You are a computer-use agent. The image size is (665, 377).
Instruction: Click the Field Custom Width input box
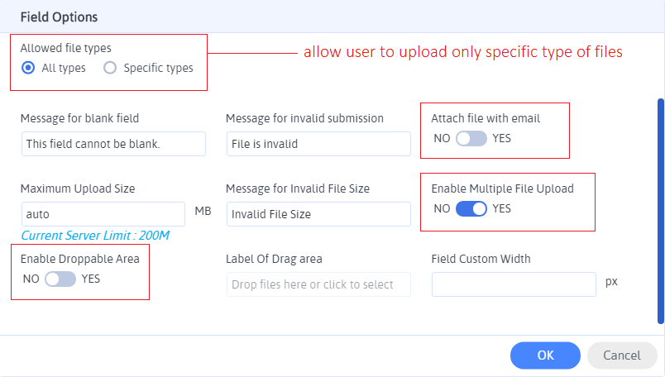click(514, 284)
